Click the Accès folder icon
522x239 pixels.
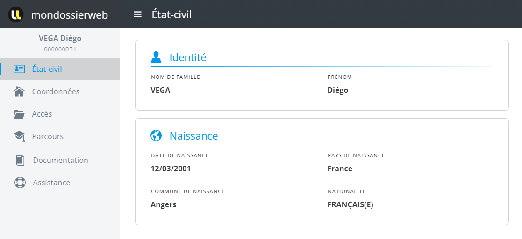click(x=19, y=114)
